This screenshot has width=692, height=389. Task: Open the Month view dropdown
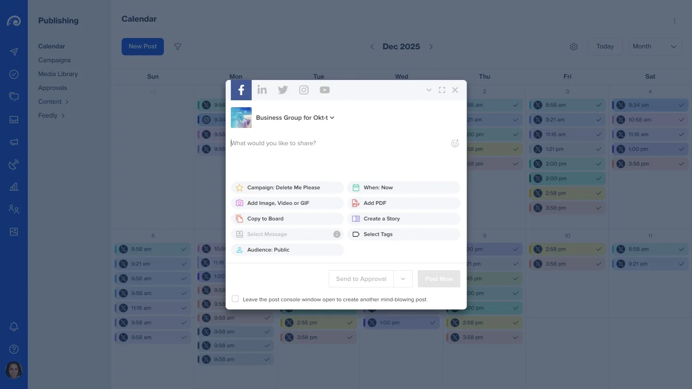click(x=655, y=47)
